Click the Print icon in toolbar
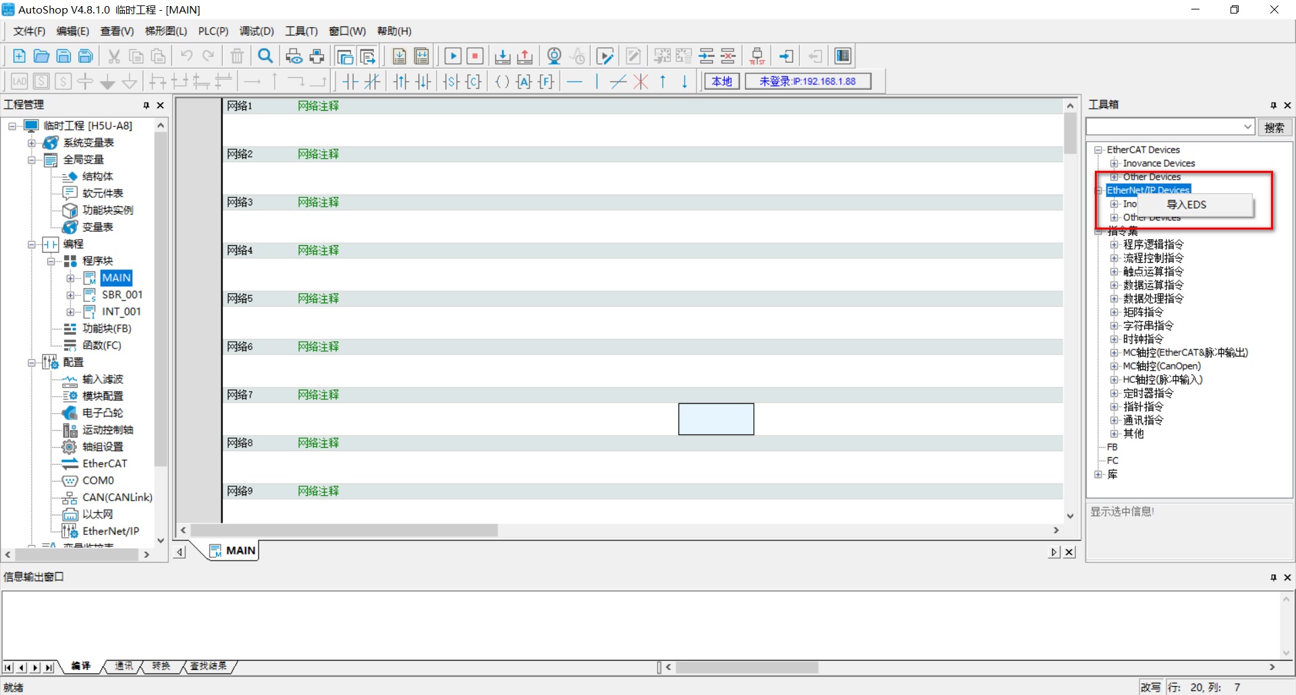This screenshot has width=1296, height=695. point(294,56)
